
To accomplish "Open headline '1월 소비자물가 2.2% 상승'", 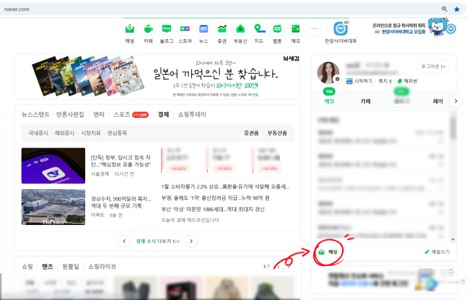I will pos(225,187).
